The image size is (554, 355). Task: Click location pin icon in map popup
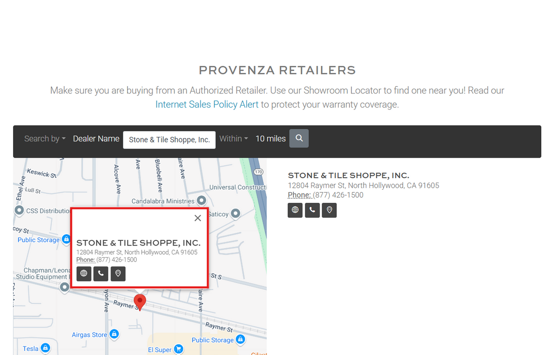pos(118,274)
